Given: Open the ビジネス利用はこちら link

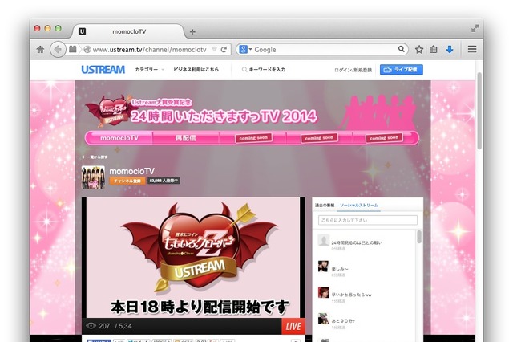Looking at the screenshot, I should click(196, 70).
